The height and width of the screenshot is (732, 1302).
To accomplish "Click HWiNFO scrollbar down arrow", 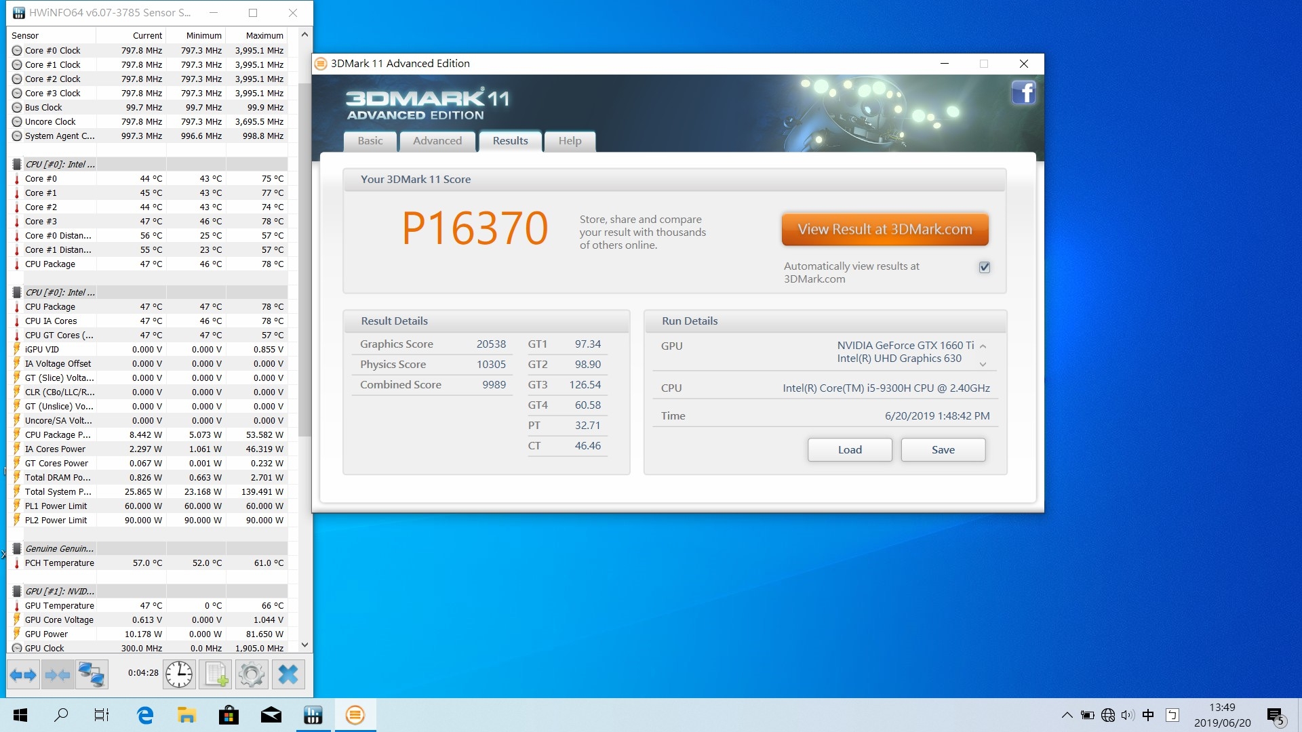I will point(304,645).
